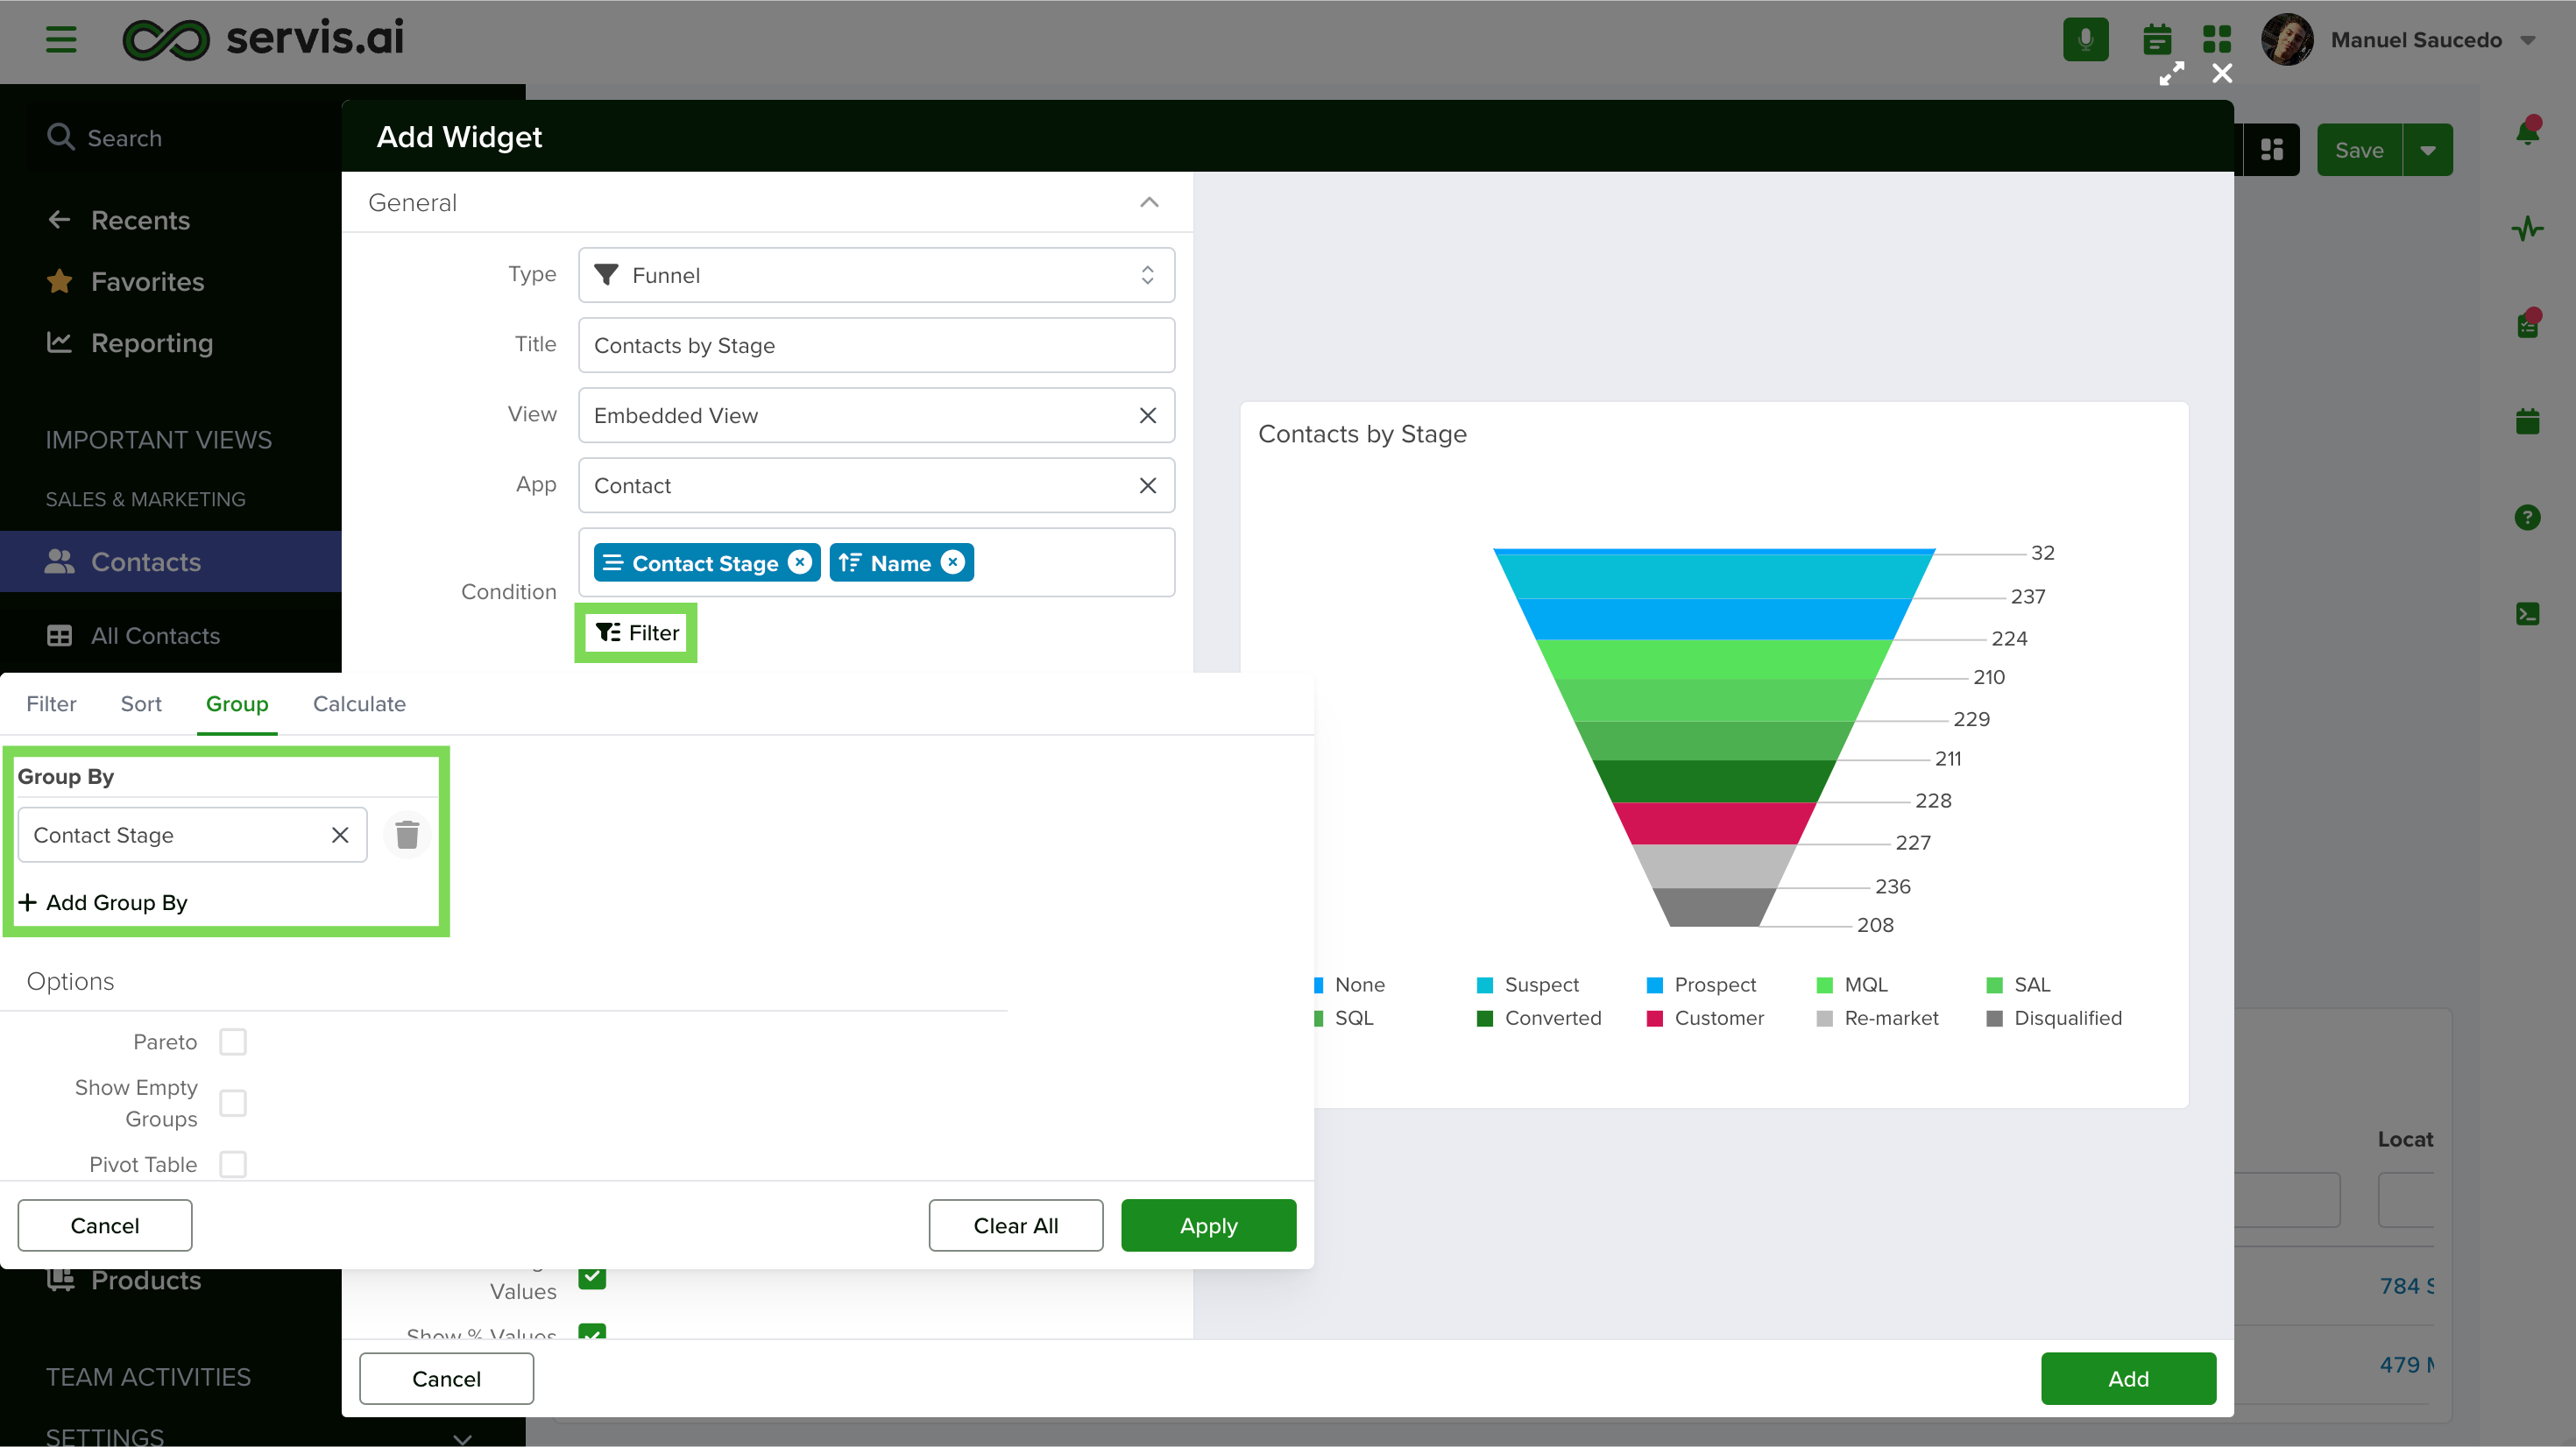Image resolution: width=2576 pixels, height=1447 pixels.
Task: Save the dashboard
Action: (2359, 150)
